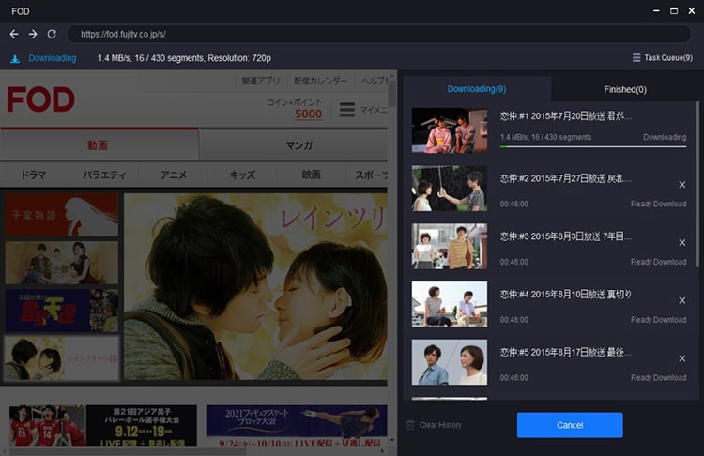Select the 動画 tab on FOD page
The height and width of the screenshot is (456, 704).
click(x=99, y=145)
